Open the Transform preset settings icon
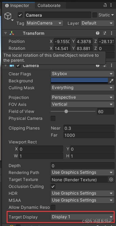116x226 pixels. click(105, 33)
